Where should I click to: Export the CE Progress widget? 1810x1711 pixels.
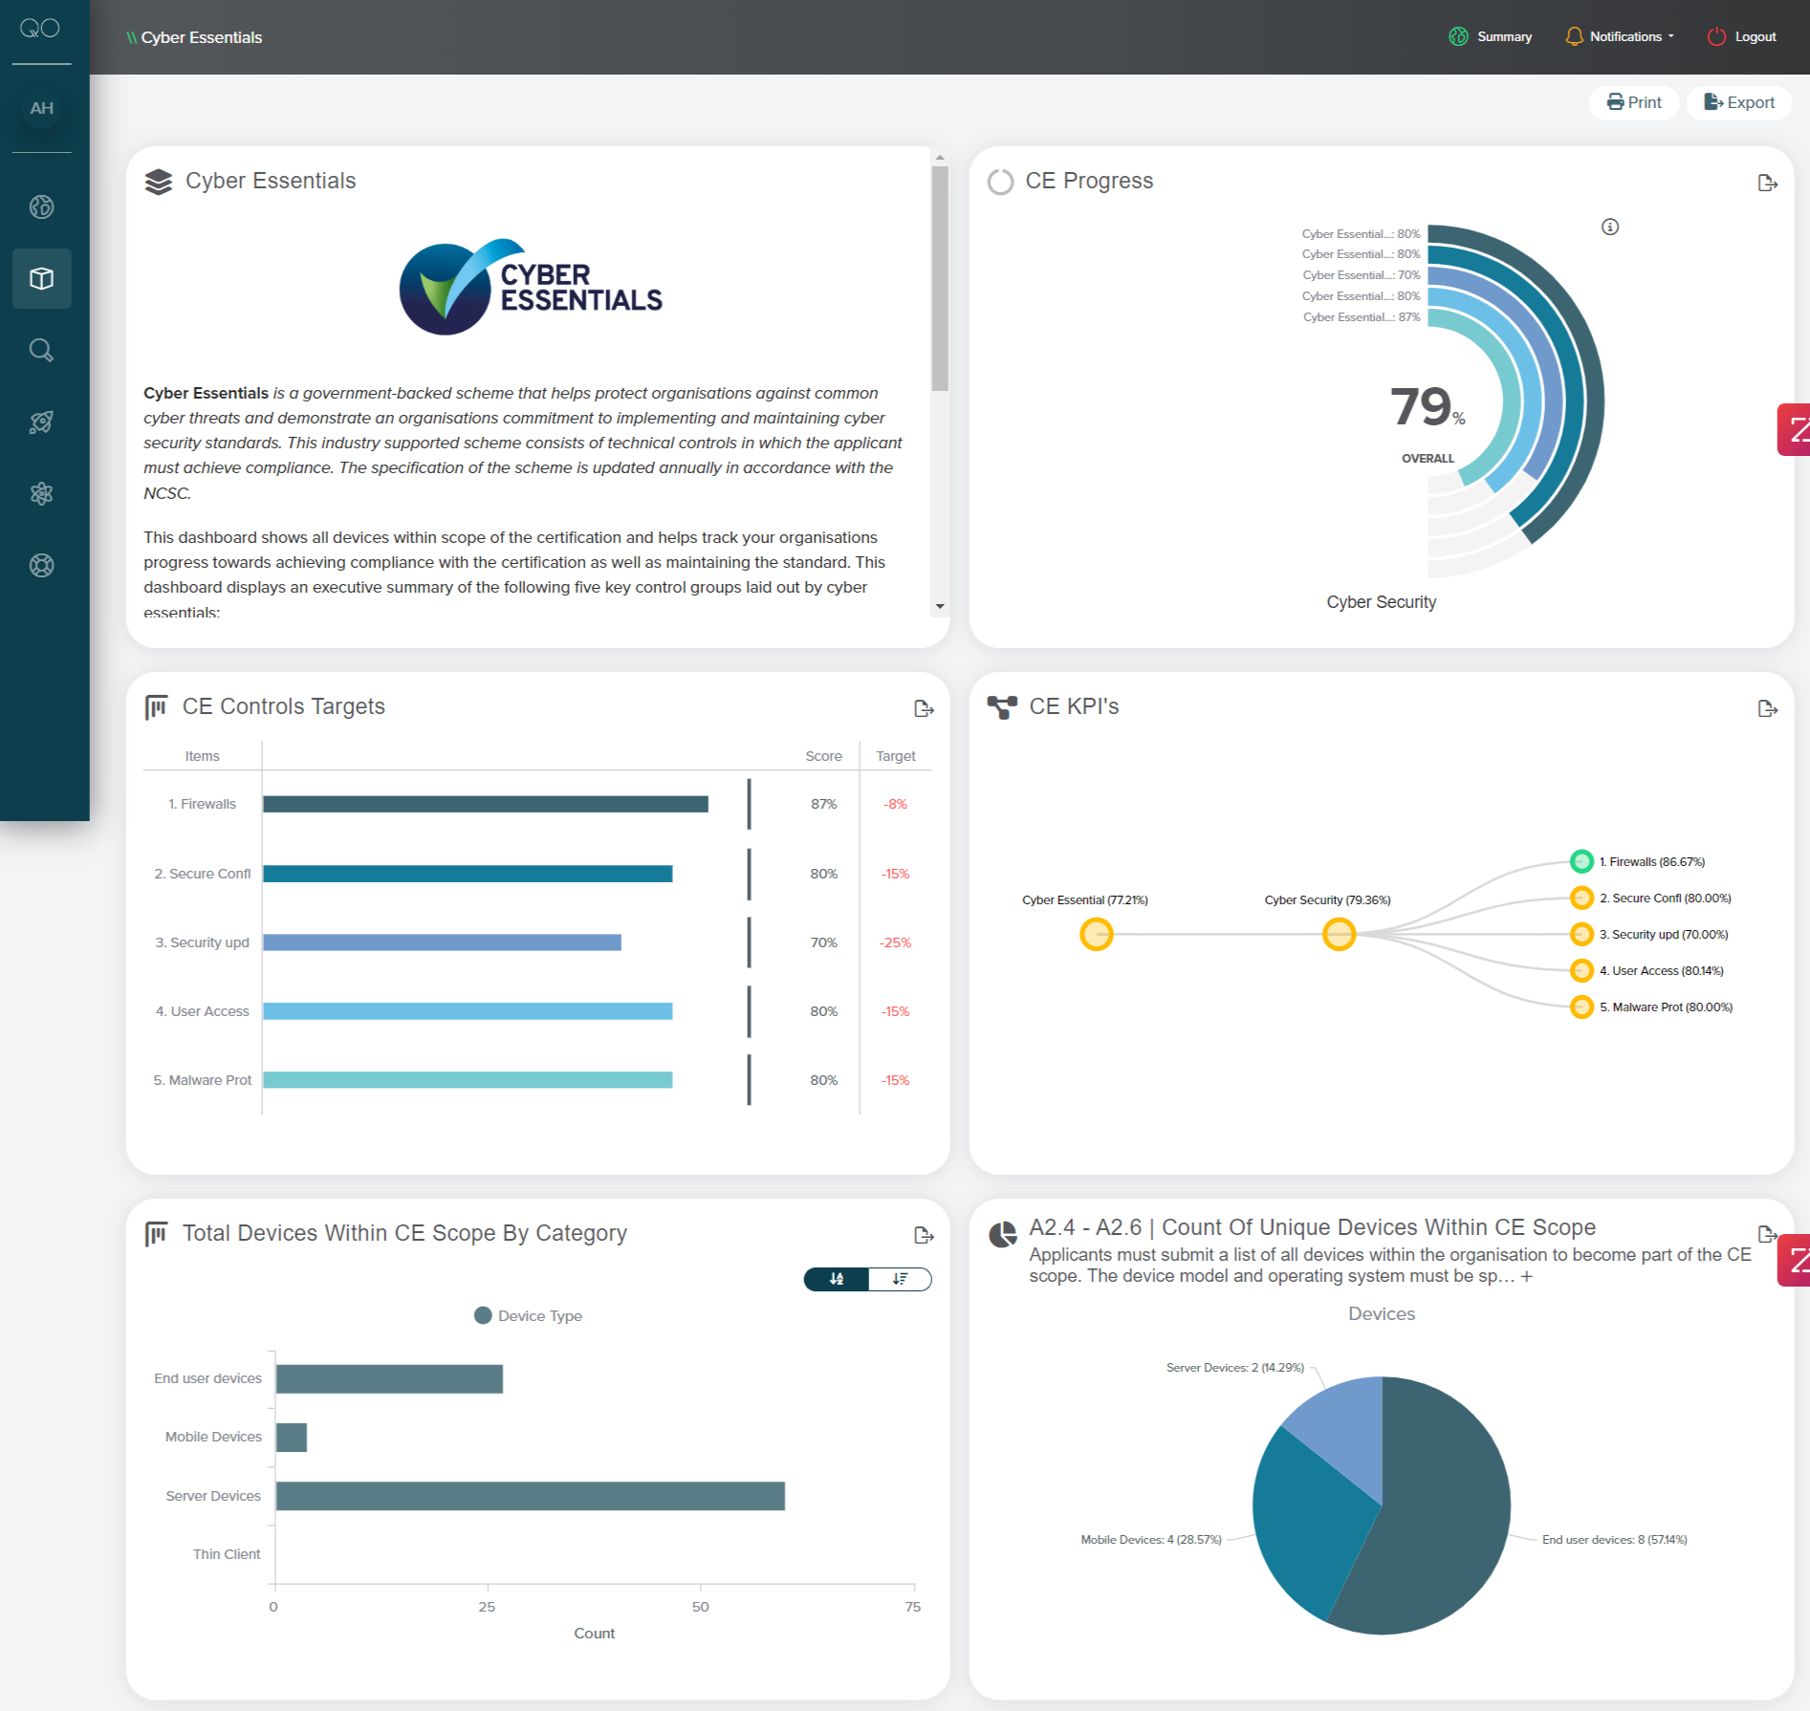pos(1767,183)
